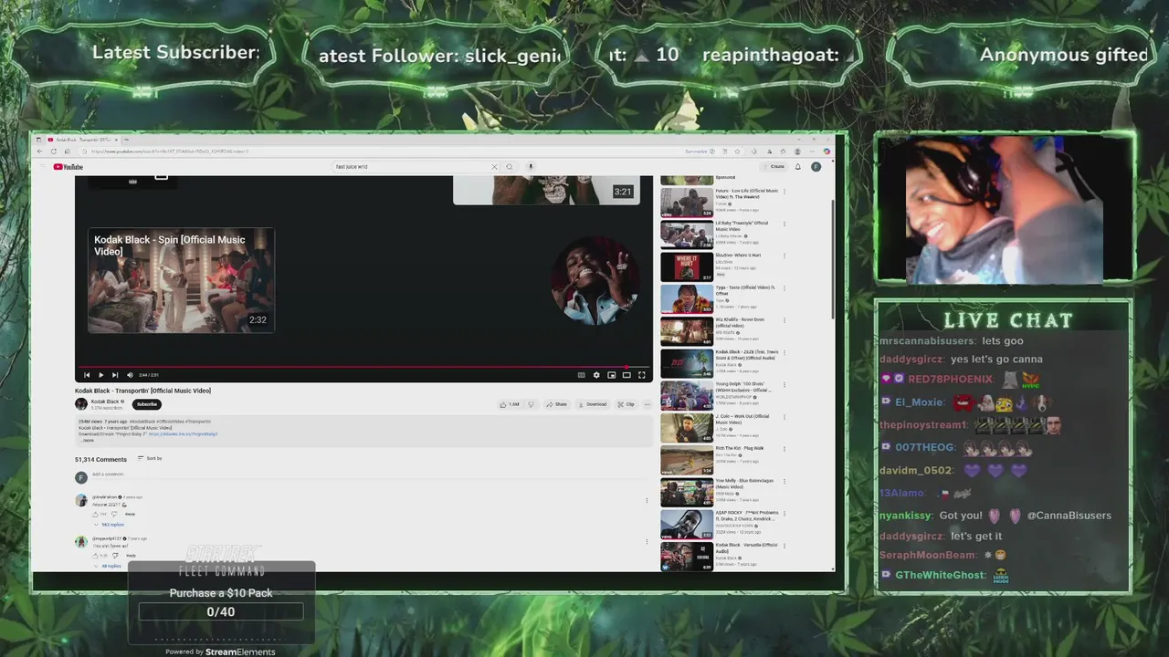Viewport: 1169px width, 657px height.
Task: Expand description with ...more
Action: [x=88, y=440]
